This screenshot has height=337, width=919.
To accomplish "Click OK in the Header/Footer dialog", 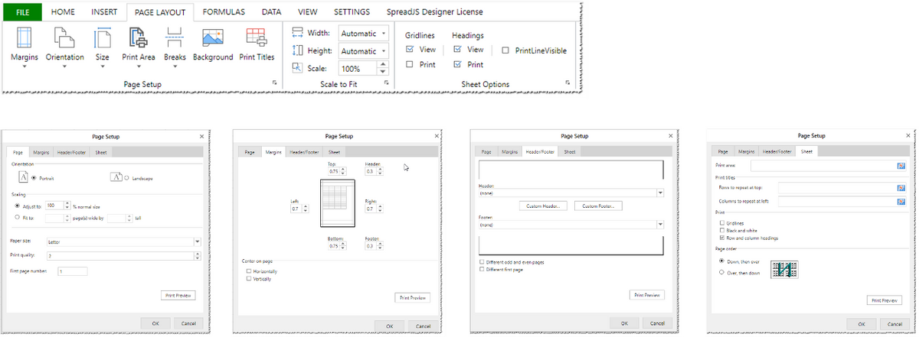I will click(x=625, y=323).
